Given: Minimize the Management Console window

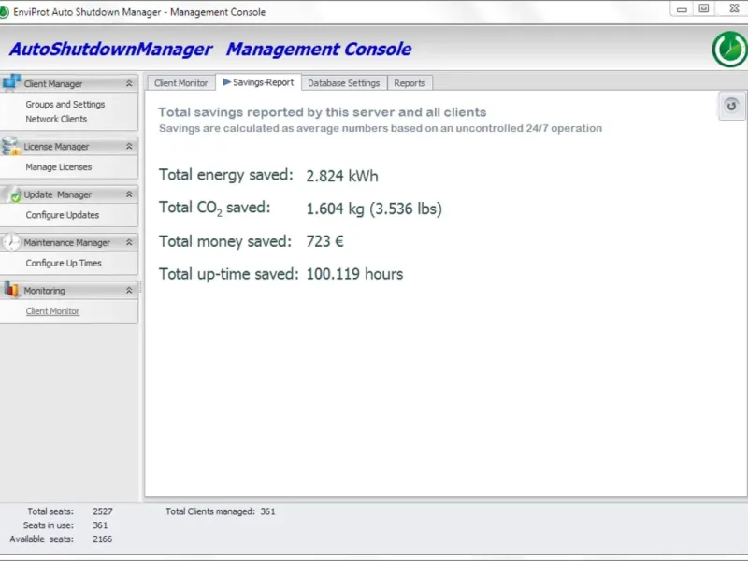Looking at the screenshot, I should tap(682, 9).
